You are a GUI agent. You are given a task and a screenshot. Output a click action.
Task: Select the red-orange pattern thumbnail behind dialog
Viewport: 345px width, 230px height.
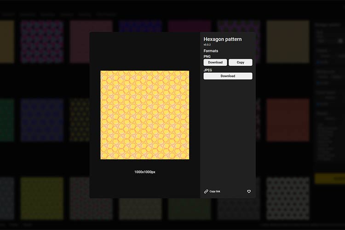coord(287,120)
